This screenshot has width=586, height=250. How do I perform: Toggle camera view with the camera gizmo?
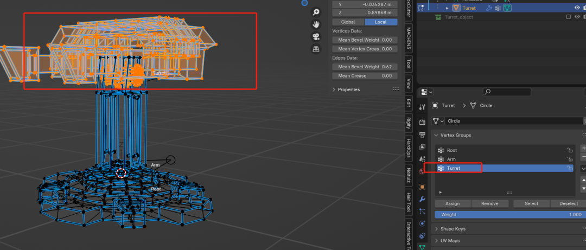316,37
